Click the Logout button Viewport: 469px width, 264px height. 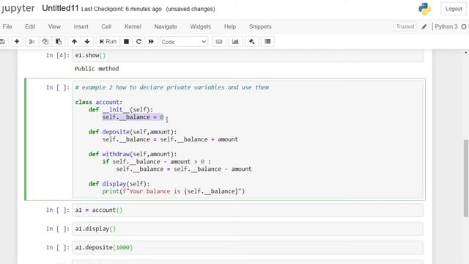point(454,9)
